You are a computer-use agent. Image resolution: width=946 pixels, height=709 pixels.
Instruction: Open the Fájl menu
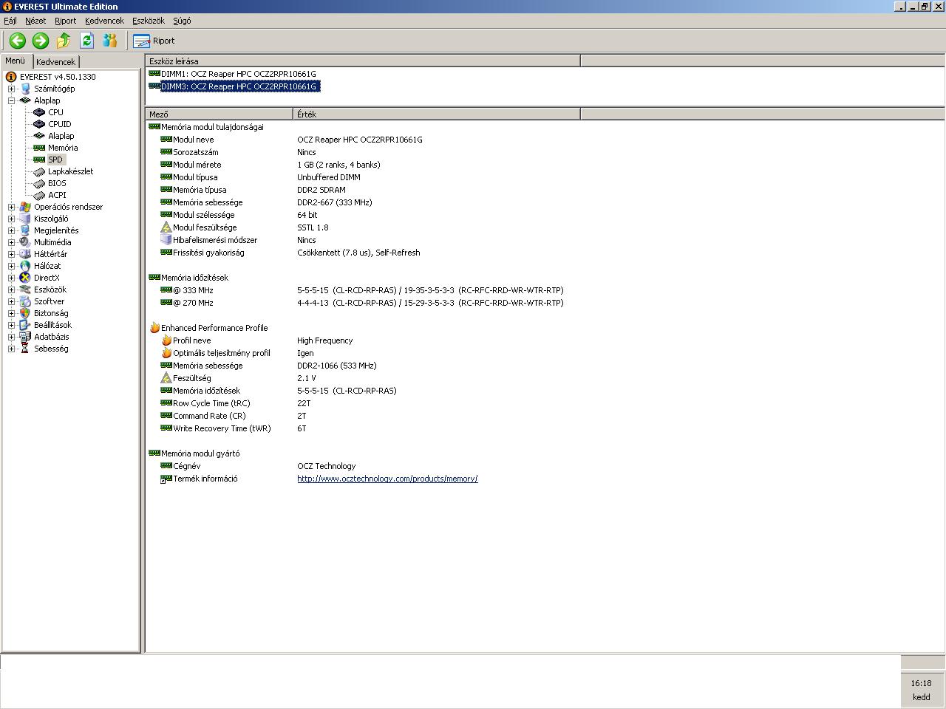[x=10, y=21]
